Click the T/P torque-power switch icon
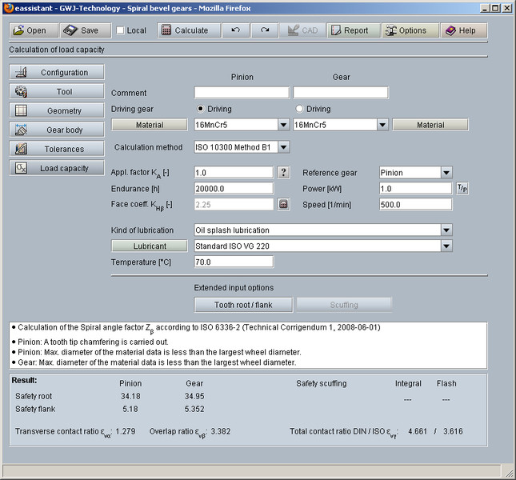This screenshot has width=516, height=480. [462, 188]
